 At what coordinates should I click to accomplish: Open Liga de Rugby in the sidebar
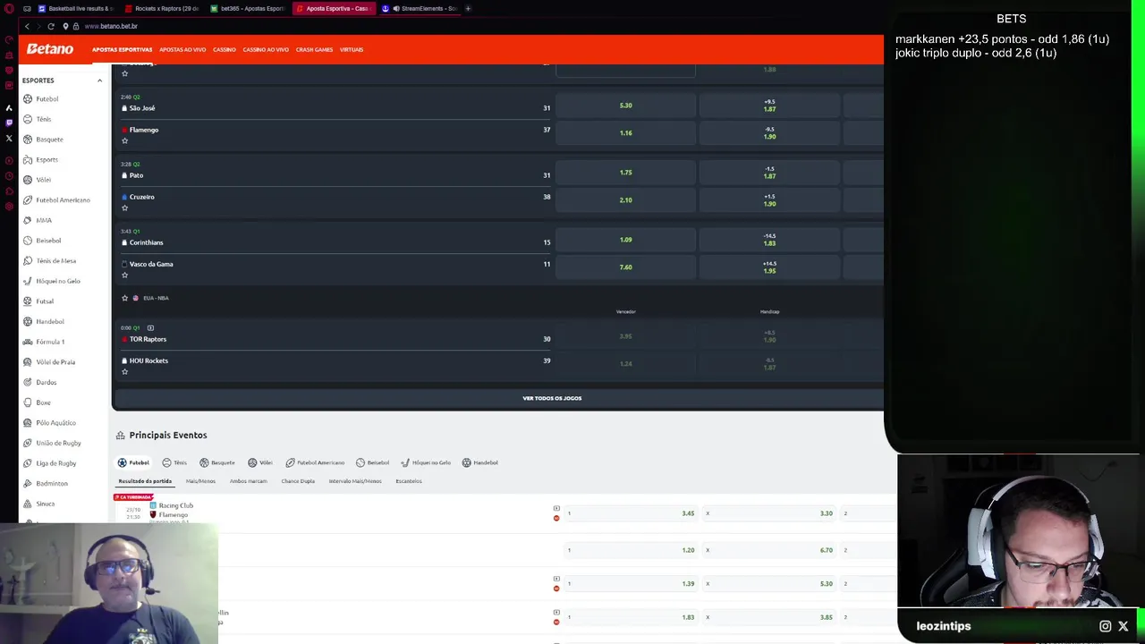coord(55,463)
